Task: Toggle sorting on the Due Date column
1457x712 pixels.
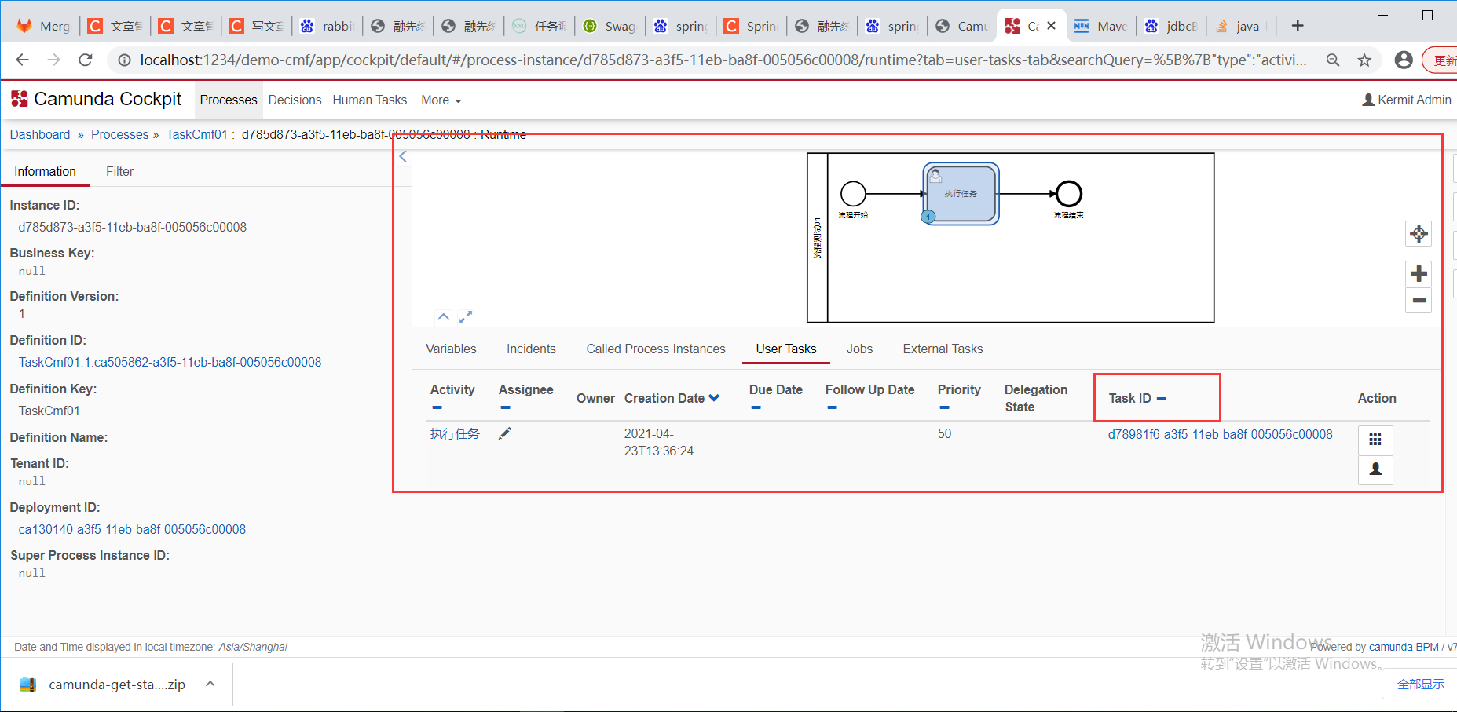Action: pos(756,406)
